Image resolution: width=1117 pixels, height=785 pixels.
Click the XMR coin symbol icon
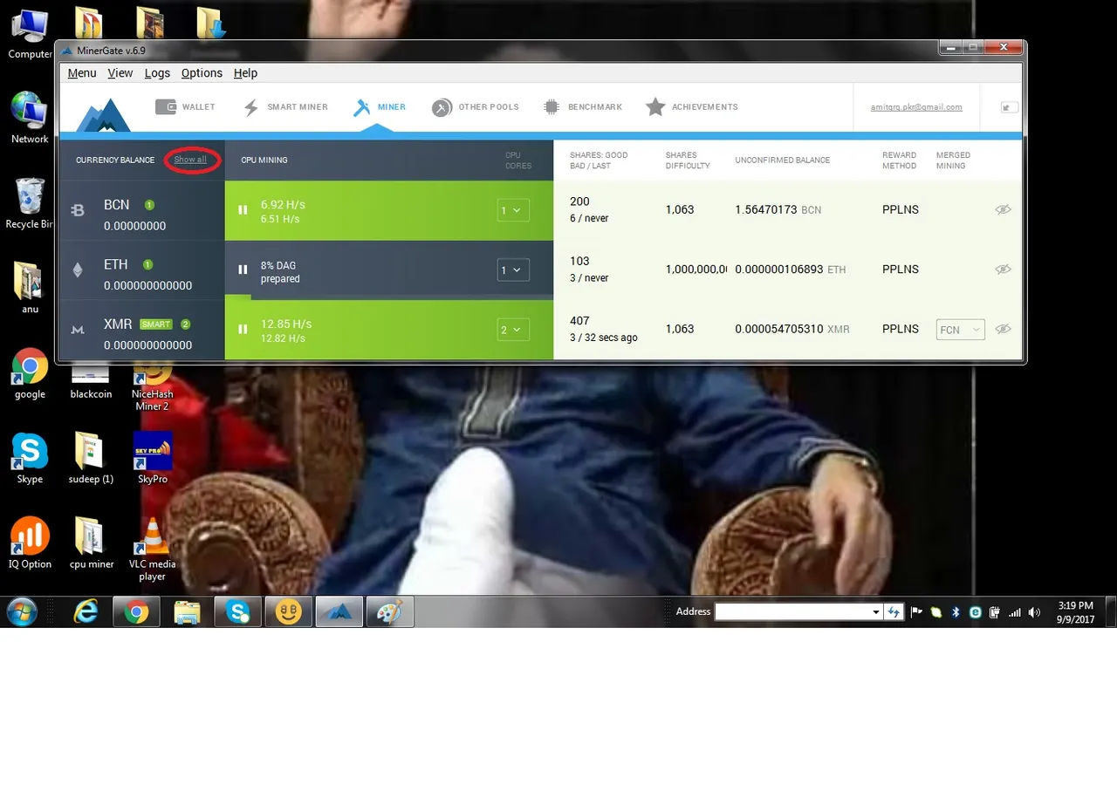(x=78, y=330)
